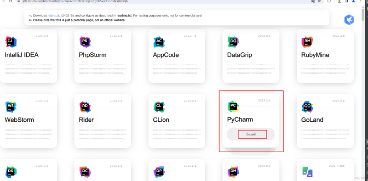The height and width of the screenshot is (181, 368).
Task: Open the jetbra.zip download link
Action: [x=54, y=16]
